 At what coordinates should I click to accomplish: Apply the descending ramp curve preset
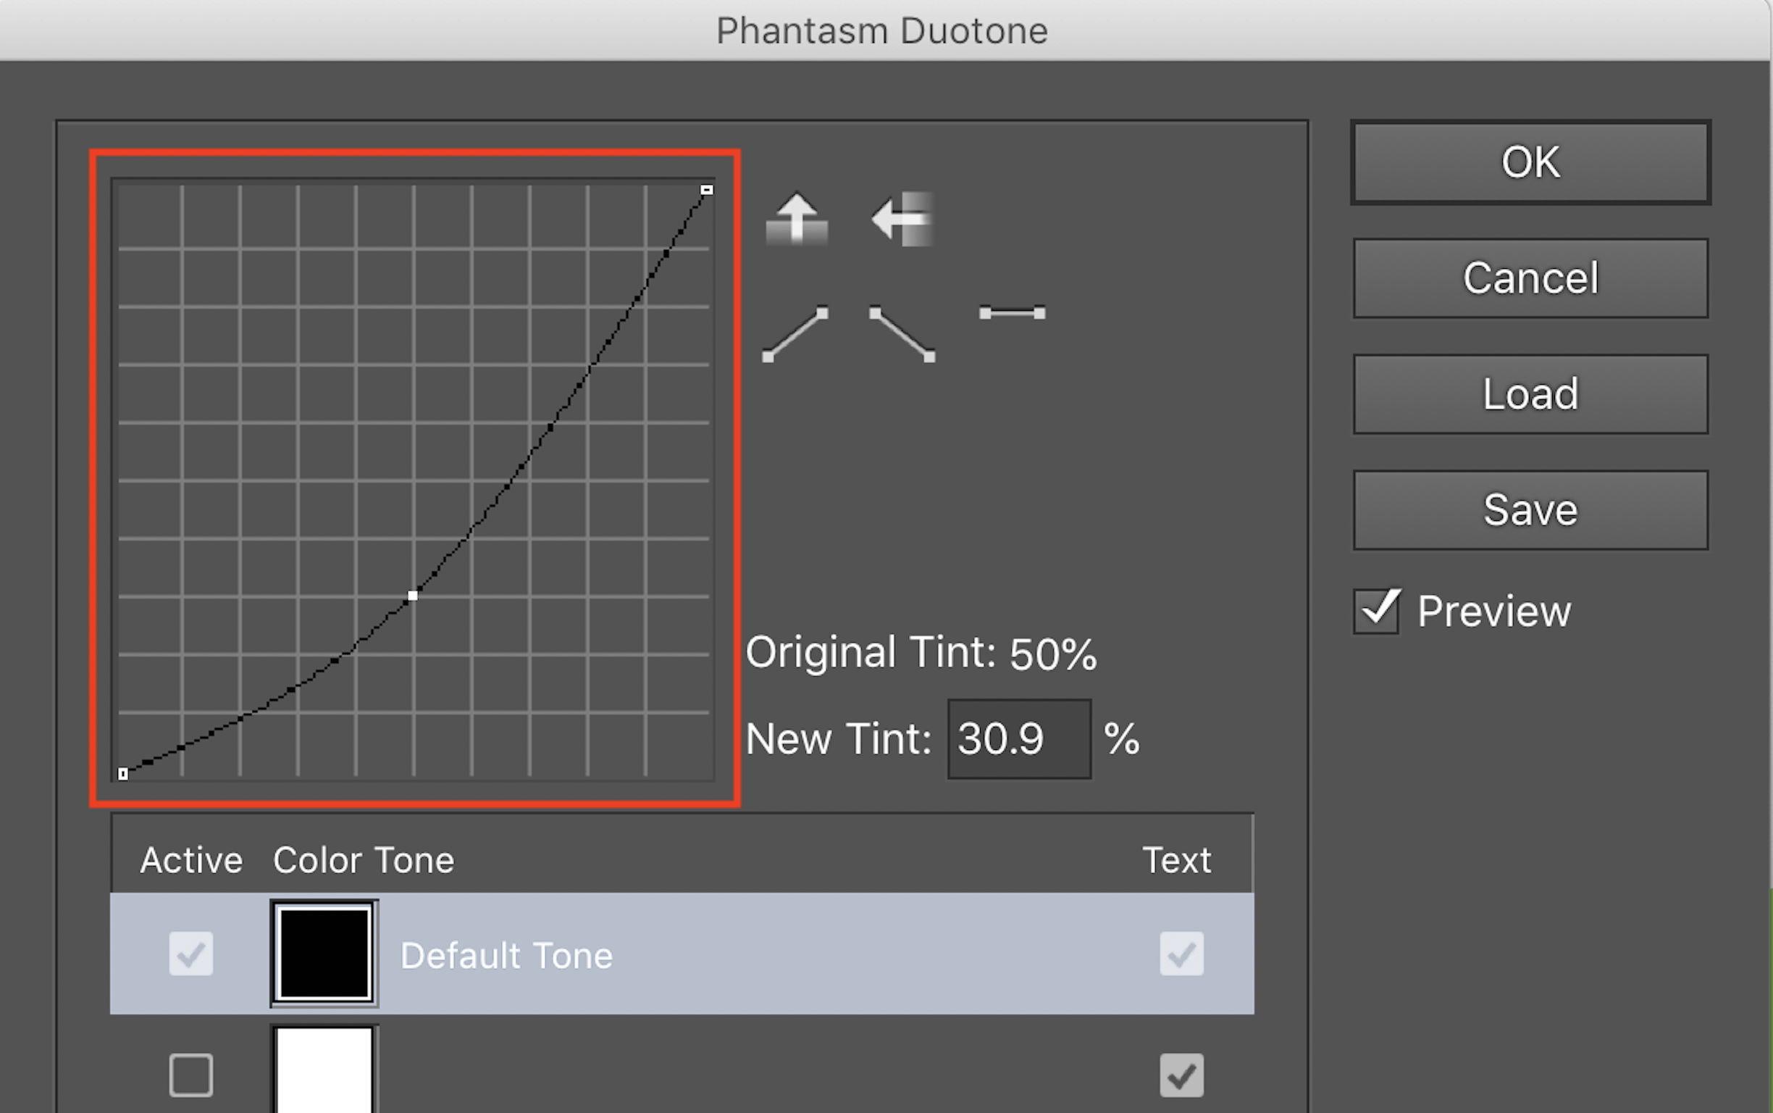click(902, 335)
